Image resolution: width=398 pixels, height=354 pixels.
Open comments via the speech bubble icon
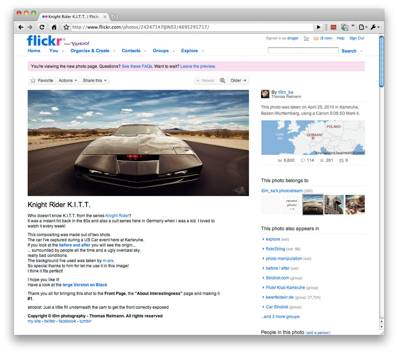(x=303, y=160)
